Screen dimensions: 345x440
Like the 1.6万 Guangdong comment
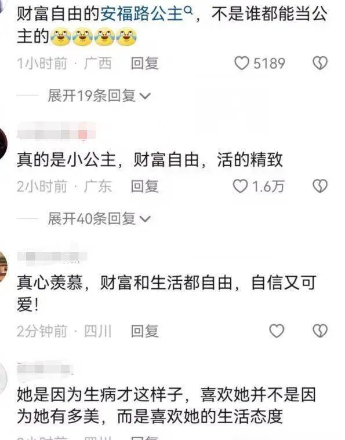pyautogui.click(x=241, y=186)
